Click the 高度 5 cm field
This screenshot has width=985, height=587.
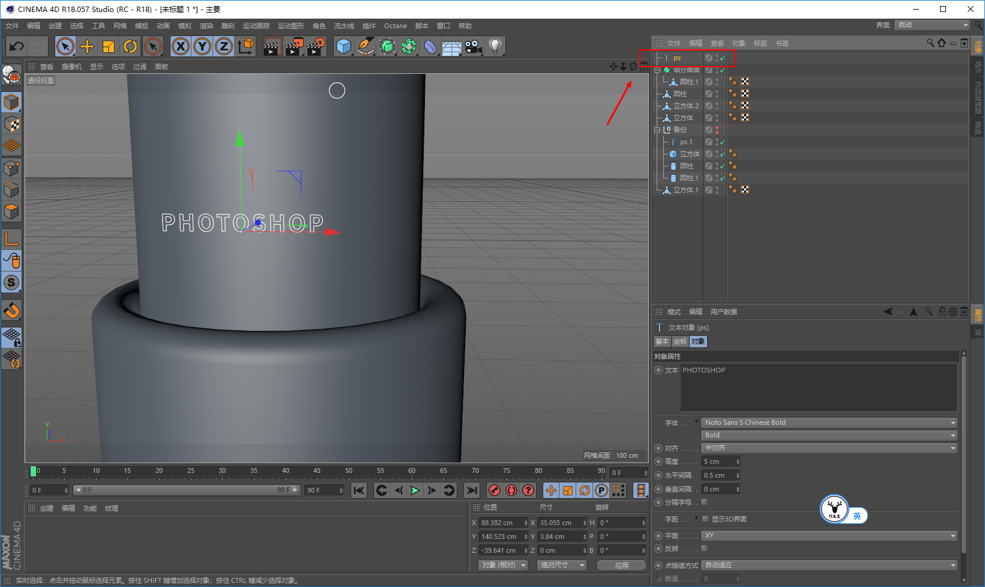pos(721,461)
